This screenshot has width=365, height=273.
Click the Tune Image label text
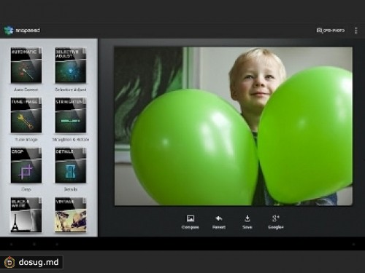[26, 140]
